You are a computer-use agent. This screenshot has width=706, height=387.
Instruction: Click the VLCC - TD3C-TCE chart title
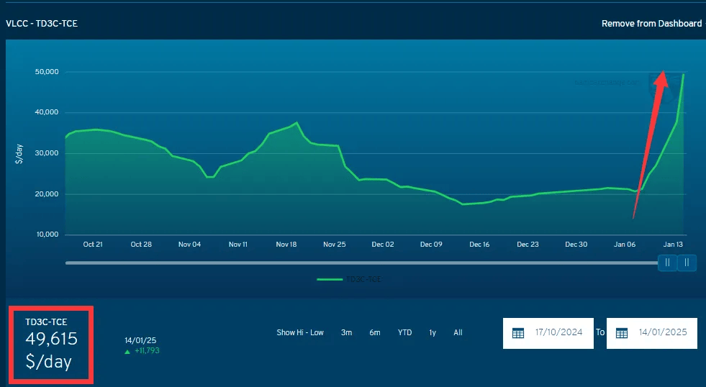pyautogui.click(x=42, y=24)
